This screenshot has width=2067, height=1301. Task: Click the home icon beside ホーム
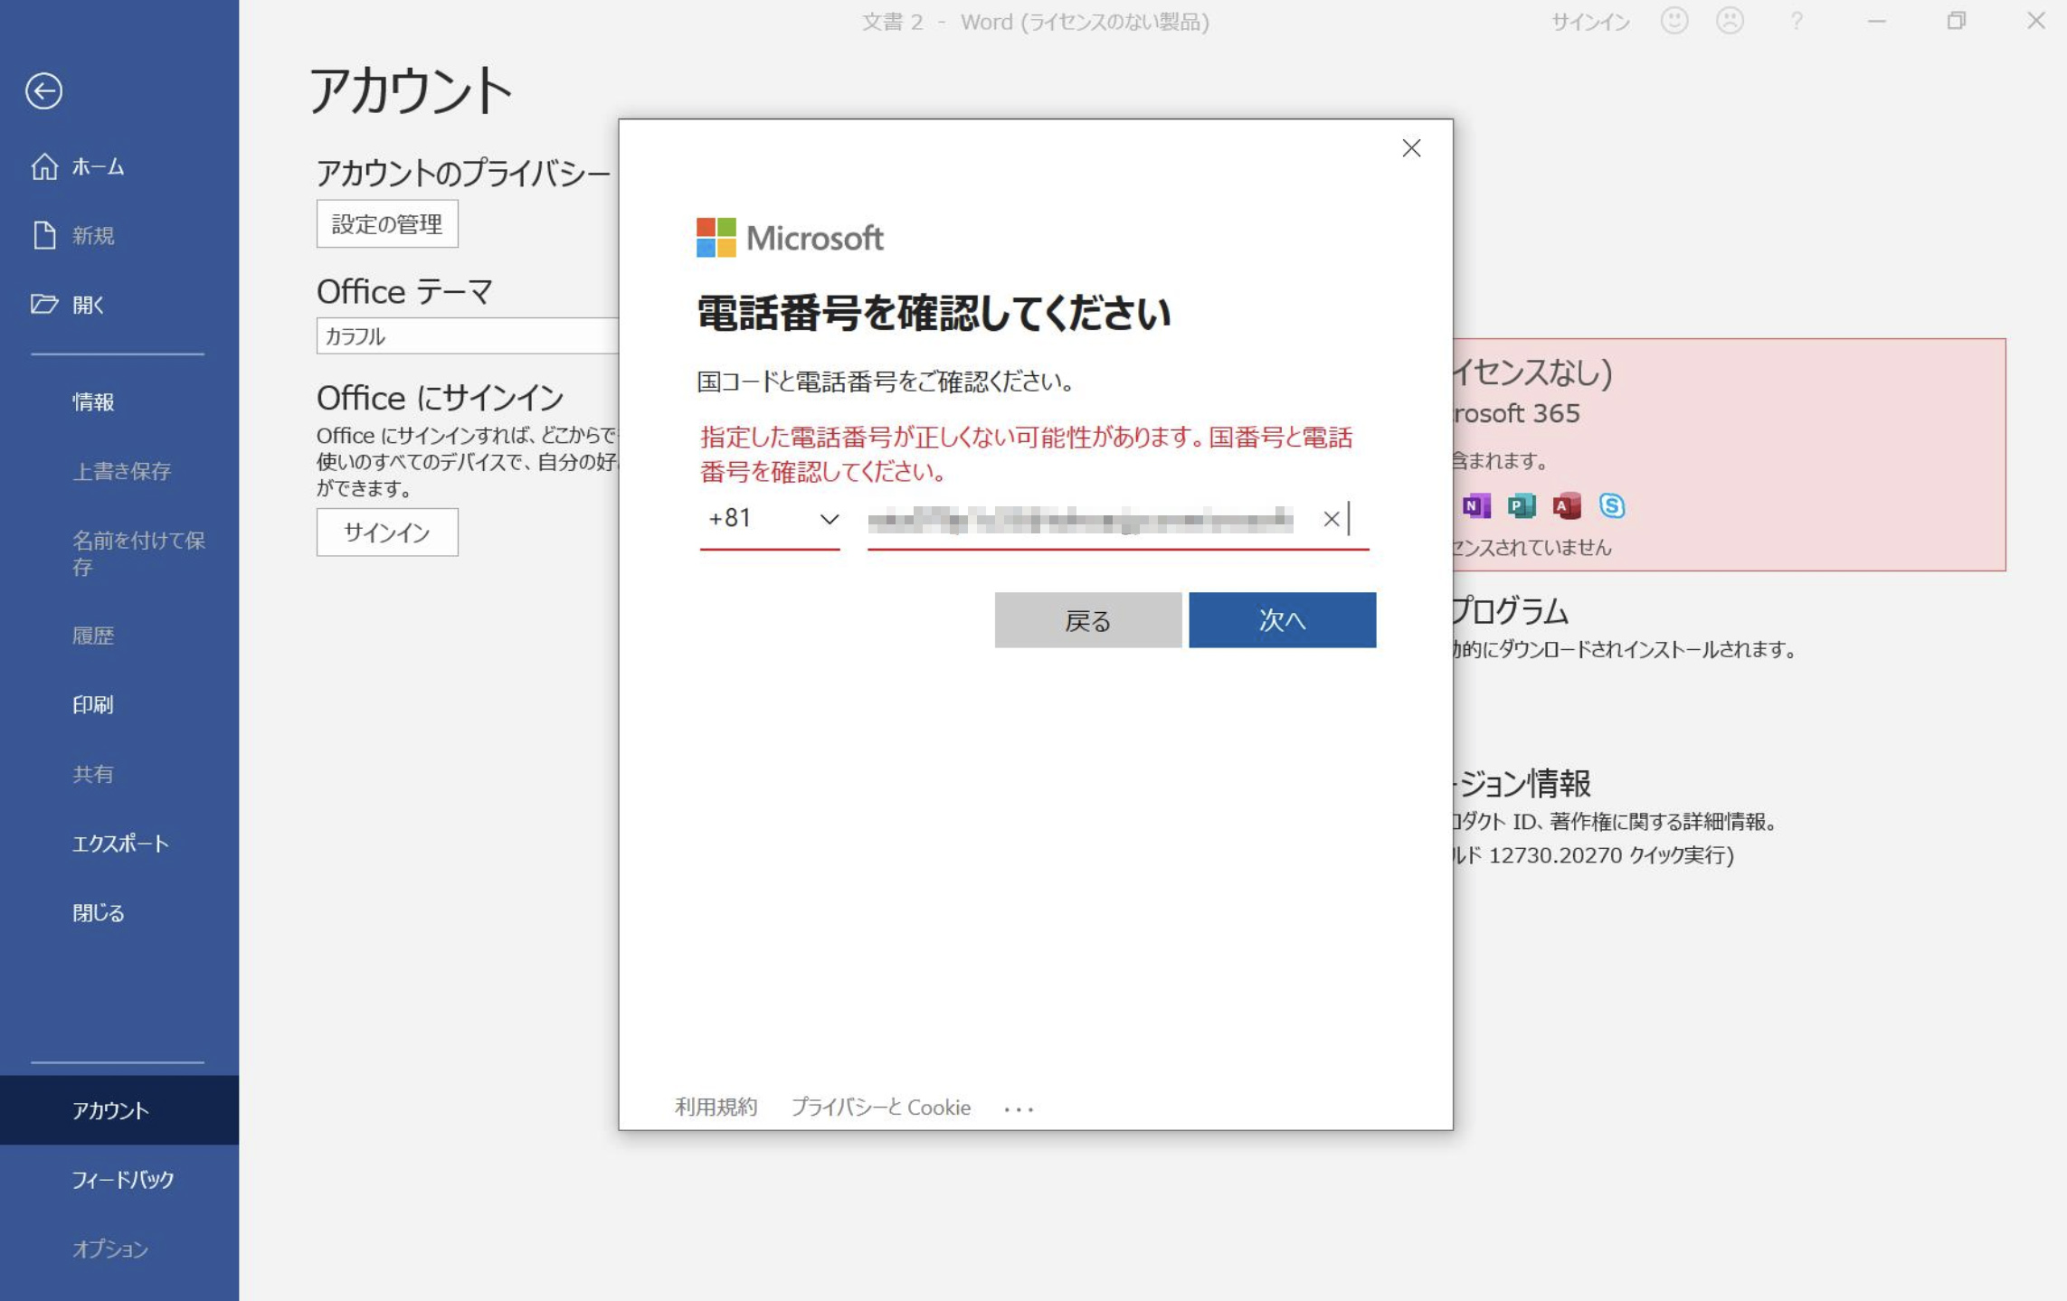click(x=44, y=167)
